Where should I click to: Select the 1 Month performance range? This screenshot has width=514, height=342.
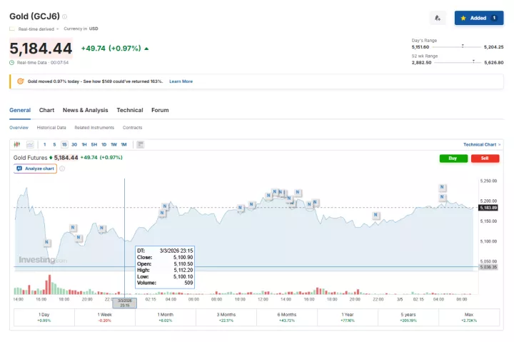click(165, 315)
